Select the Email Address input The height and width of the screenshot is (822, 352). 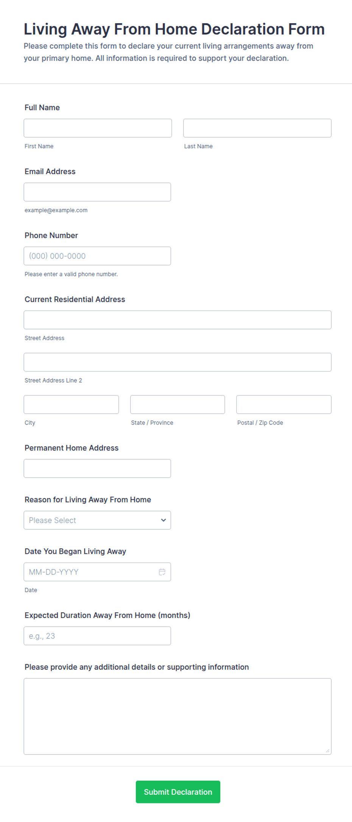[97, 192]
